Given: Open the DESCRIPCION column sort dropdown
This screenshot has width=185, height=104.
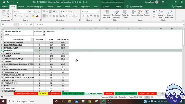Looking at the screenshot, I should tap(32, 40).
